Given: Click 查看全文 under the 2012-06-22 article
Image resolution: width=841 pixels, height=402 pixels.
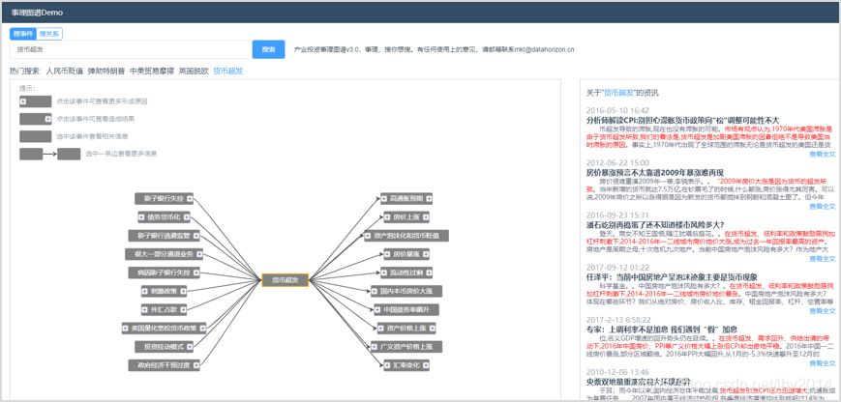Looking at the screenshot, I should 823,206.
